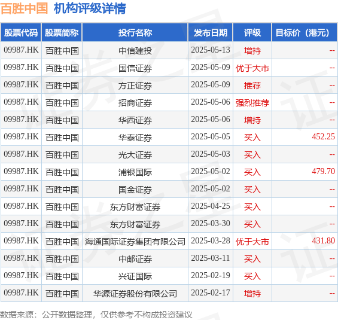Select the 479.70 target price value
Screen dimensions: 338x320
click(x=323, y=171)
